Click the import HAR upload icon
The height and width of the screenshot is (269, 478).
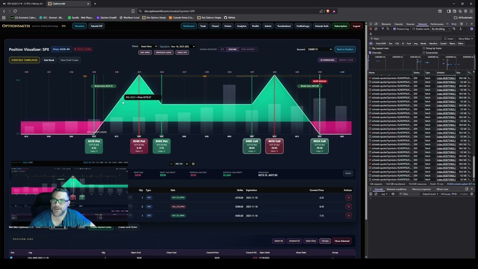pyautogui.click(x=460, y=29)
